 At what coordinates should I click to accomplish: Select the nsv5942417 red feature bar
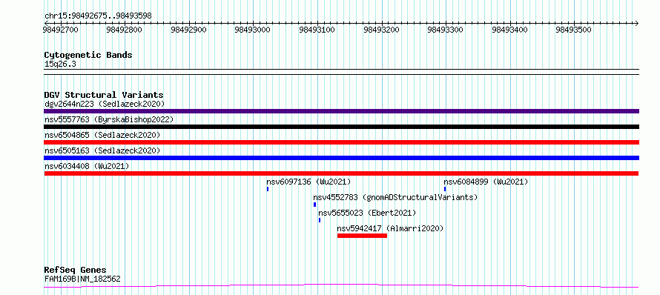(362, 236)
